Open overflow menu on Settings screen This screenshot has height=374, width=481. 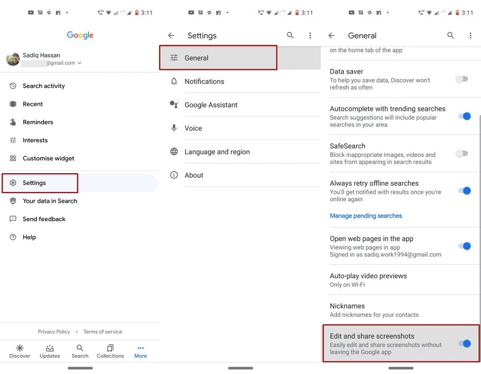tap(310, 36)
